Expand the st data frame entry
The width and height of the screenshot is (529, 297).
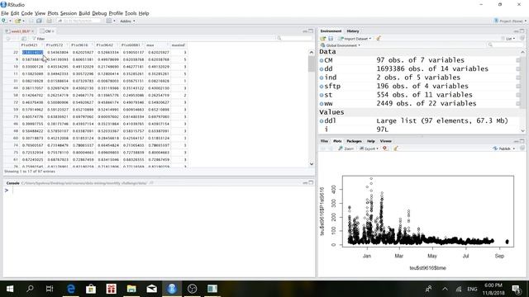322,95
